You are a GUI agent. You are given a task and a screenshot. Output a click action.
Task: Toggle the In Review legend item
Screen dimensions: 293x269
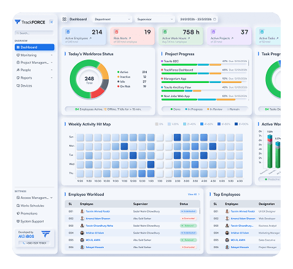point(215,109)
